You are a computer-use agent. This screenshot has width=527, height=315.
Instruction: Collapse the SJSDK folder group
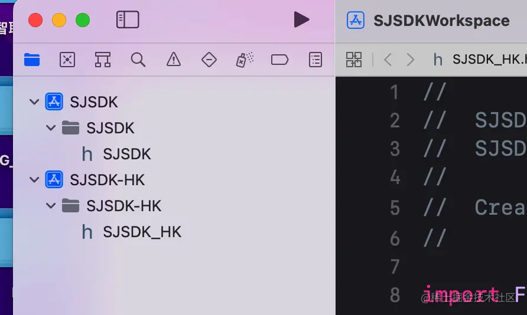pos(51,128)
